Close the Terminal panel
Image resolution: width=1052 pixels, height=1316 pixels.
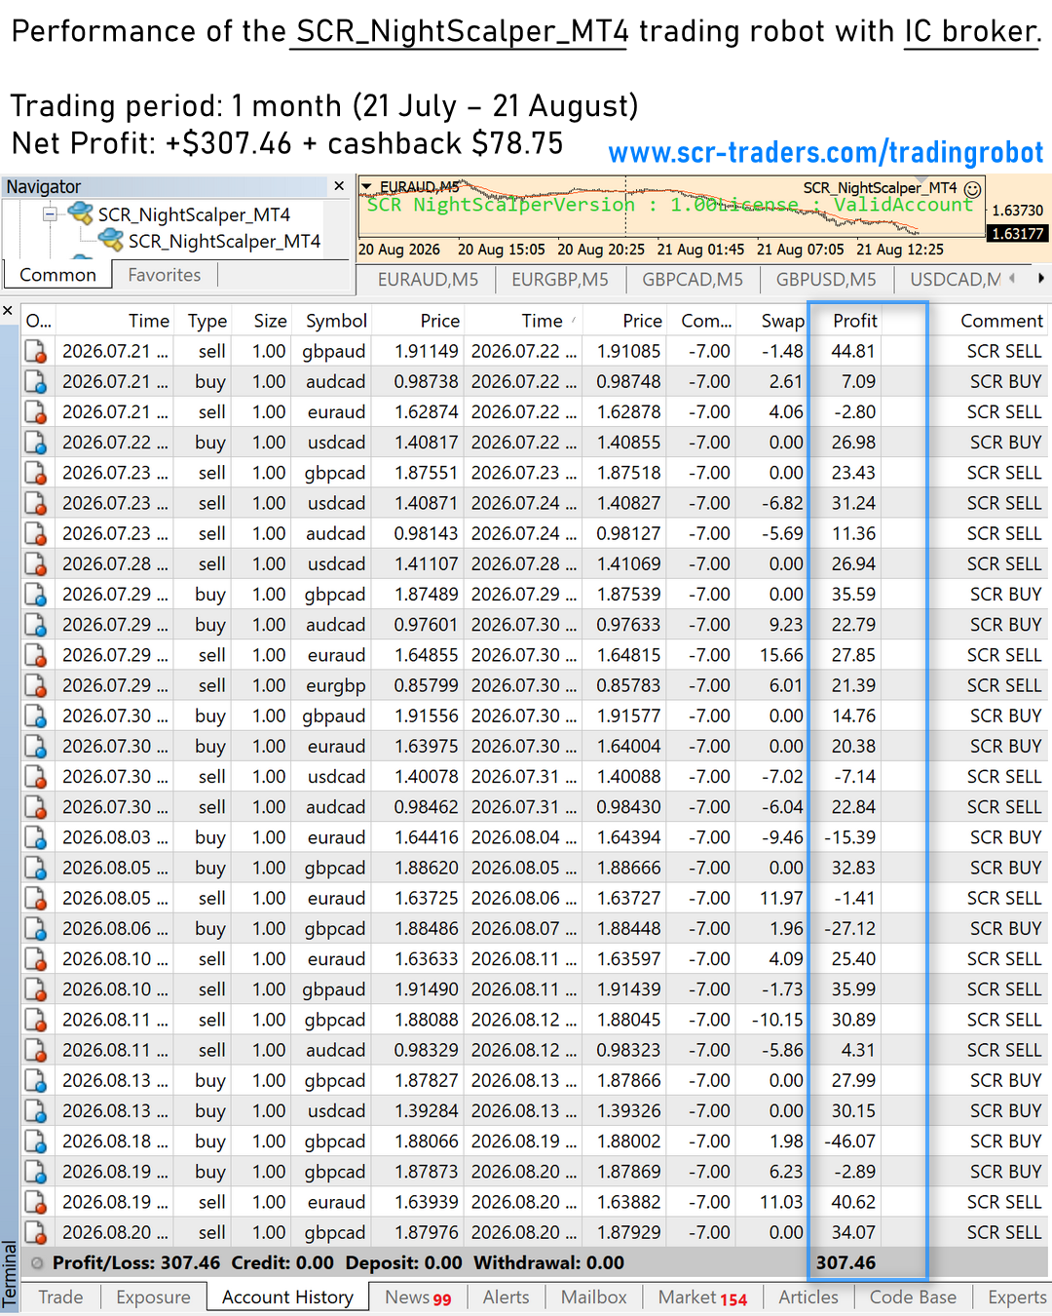pyautogui.click(x=8, y=311)
